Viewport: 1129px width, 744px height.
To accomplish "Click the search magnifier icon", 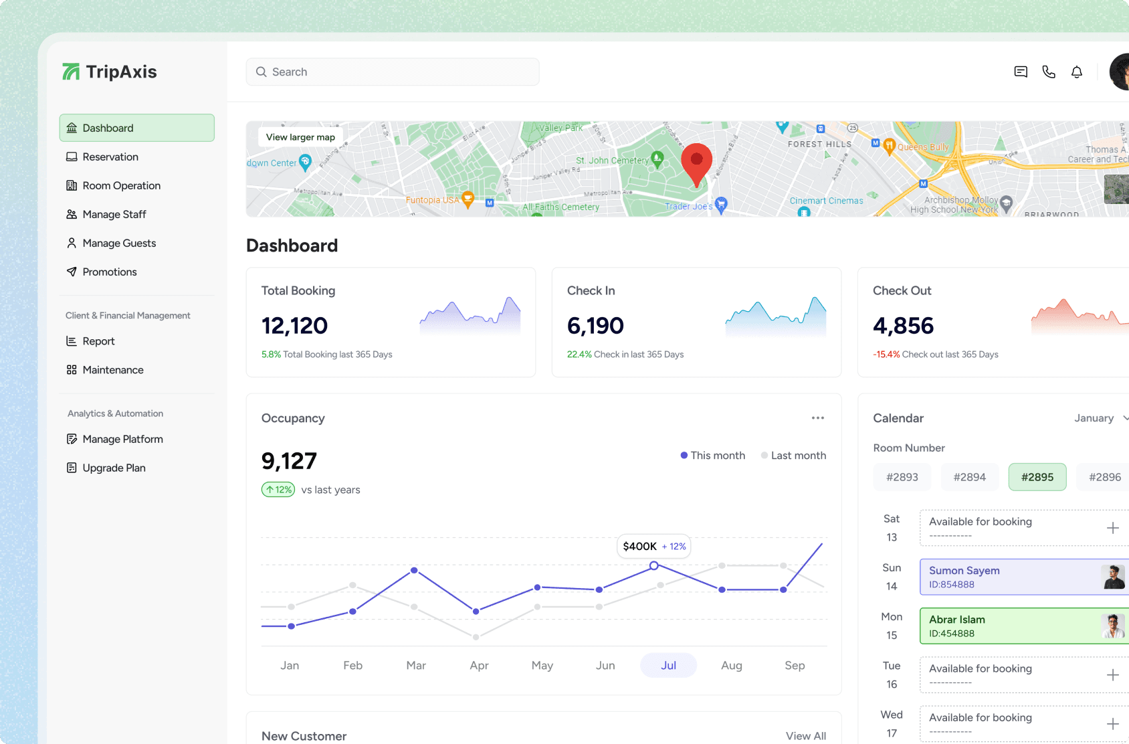I will tap(262, 72).
